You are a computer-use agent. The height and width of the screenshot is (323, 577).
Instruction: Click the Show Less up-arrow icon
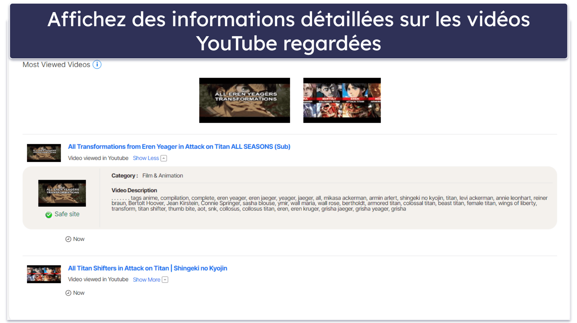click(164, 158)
